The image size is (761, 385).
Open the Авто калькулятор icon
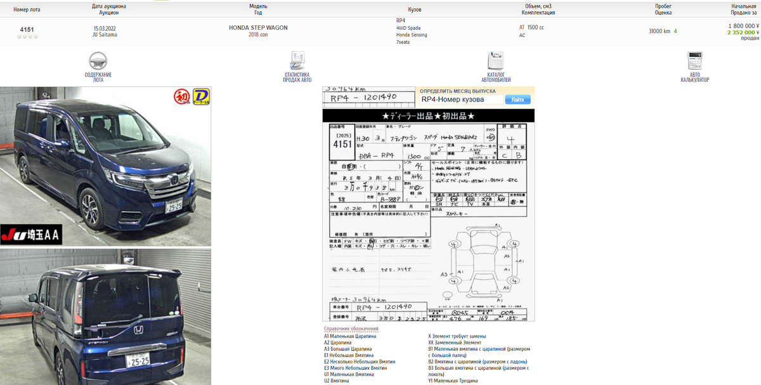pyautogui.click(x=695, y=61)
